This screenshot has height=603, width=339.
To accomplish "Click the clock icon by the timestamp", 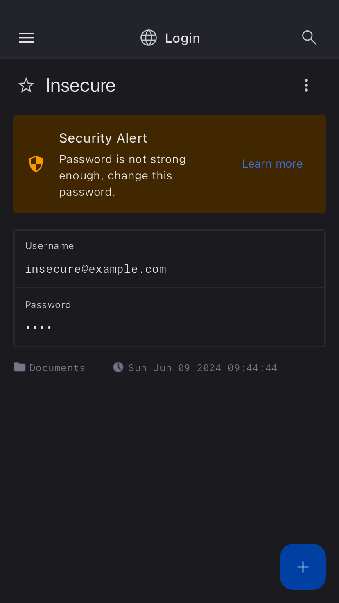I will (118, 367).
